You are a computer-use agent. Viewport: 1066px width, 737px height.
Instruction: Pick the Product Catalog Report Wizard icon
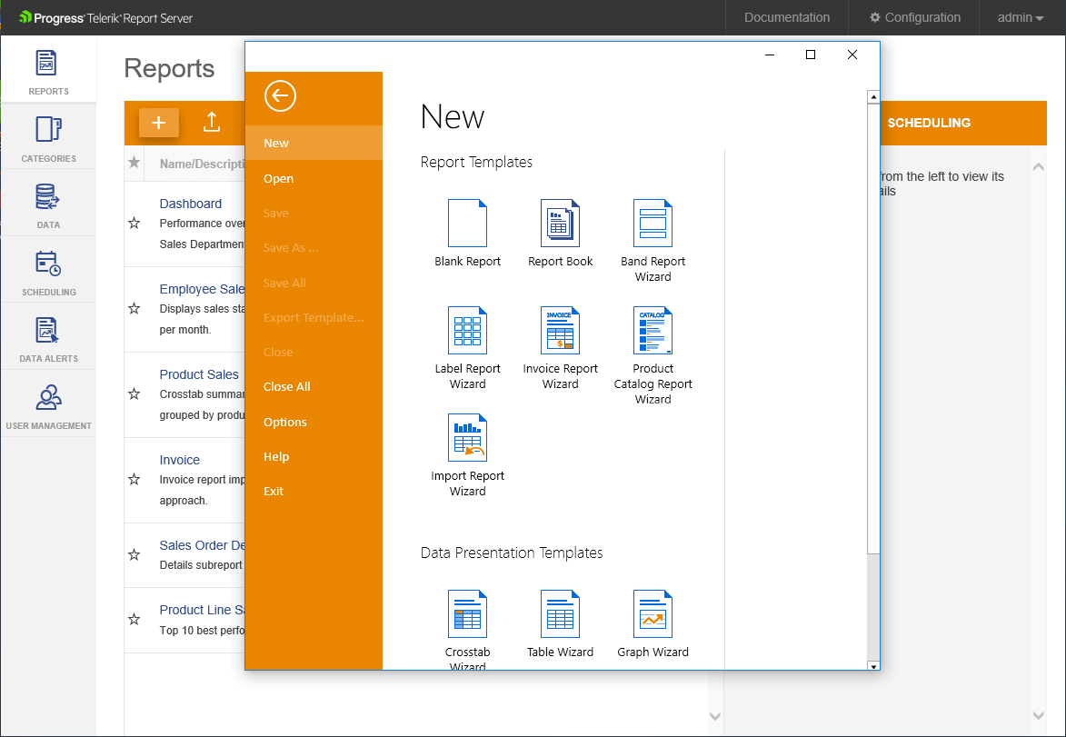click(653, 331)
